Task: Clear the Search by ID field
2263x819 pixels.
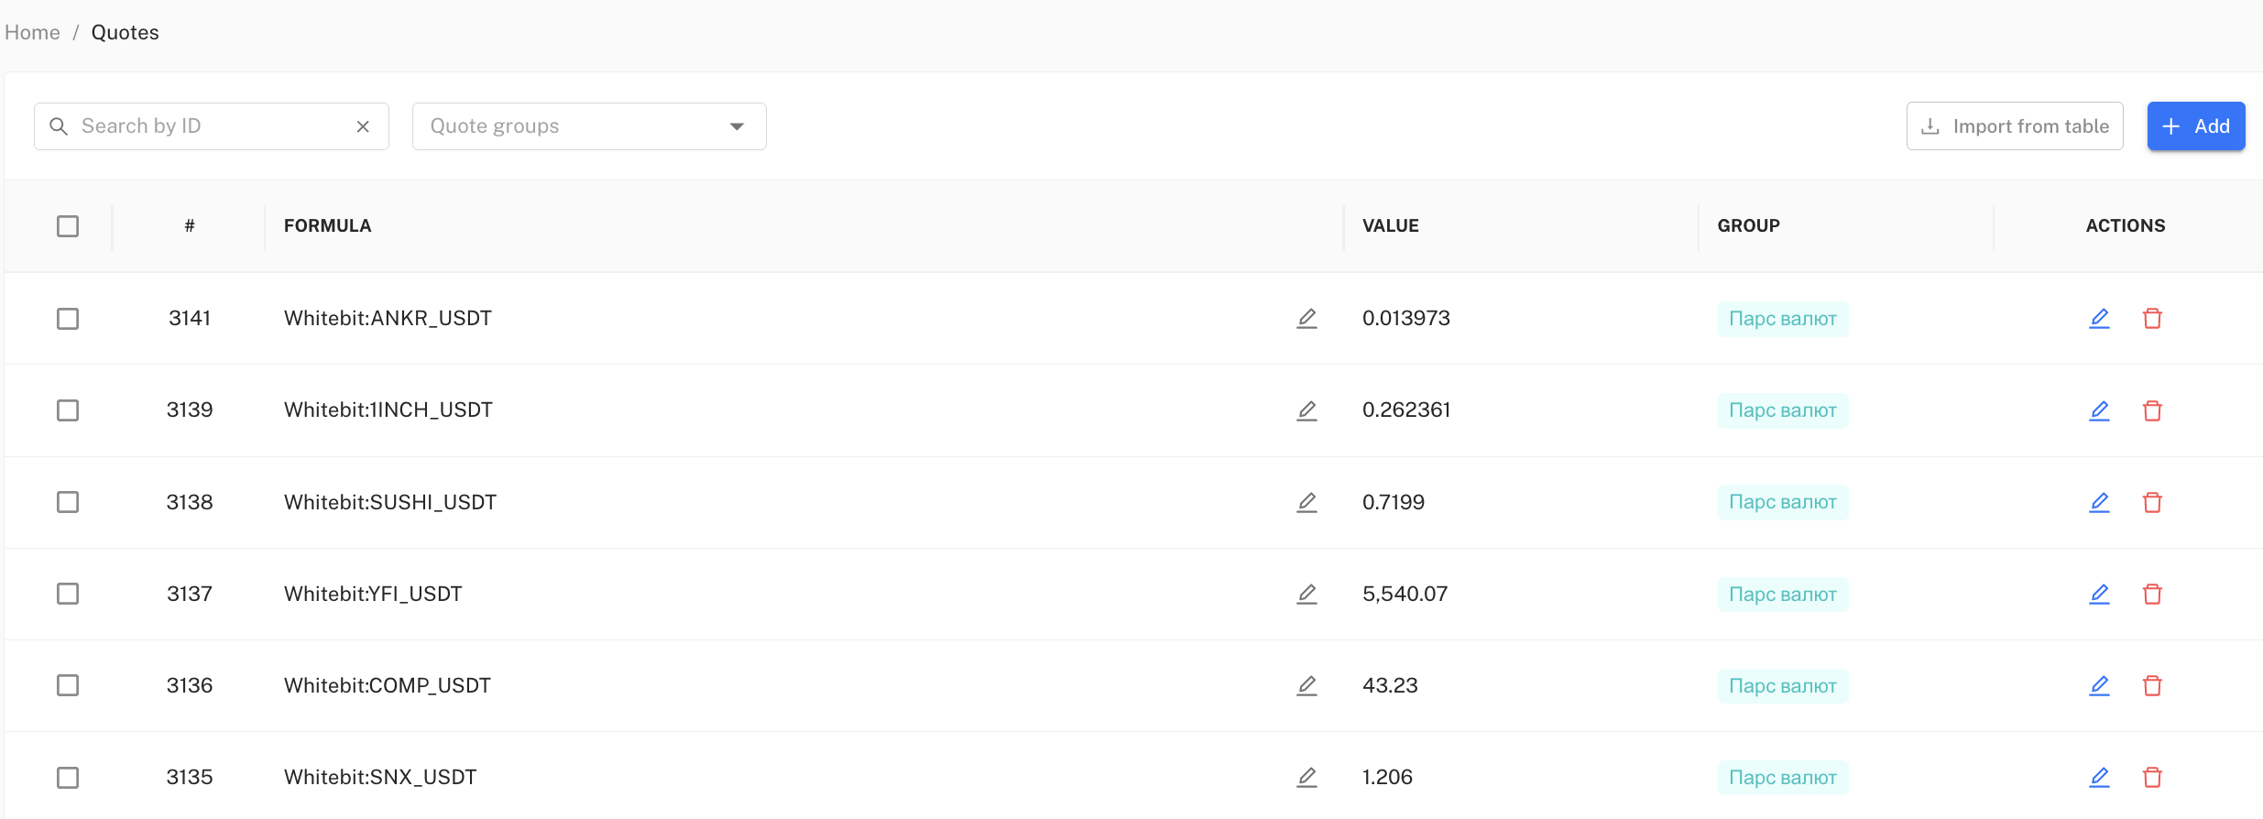Action: tap(363, 126)
